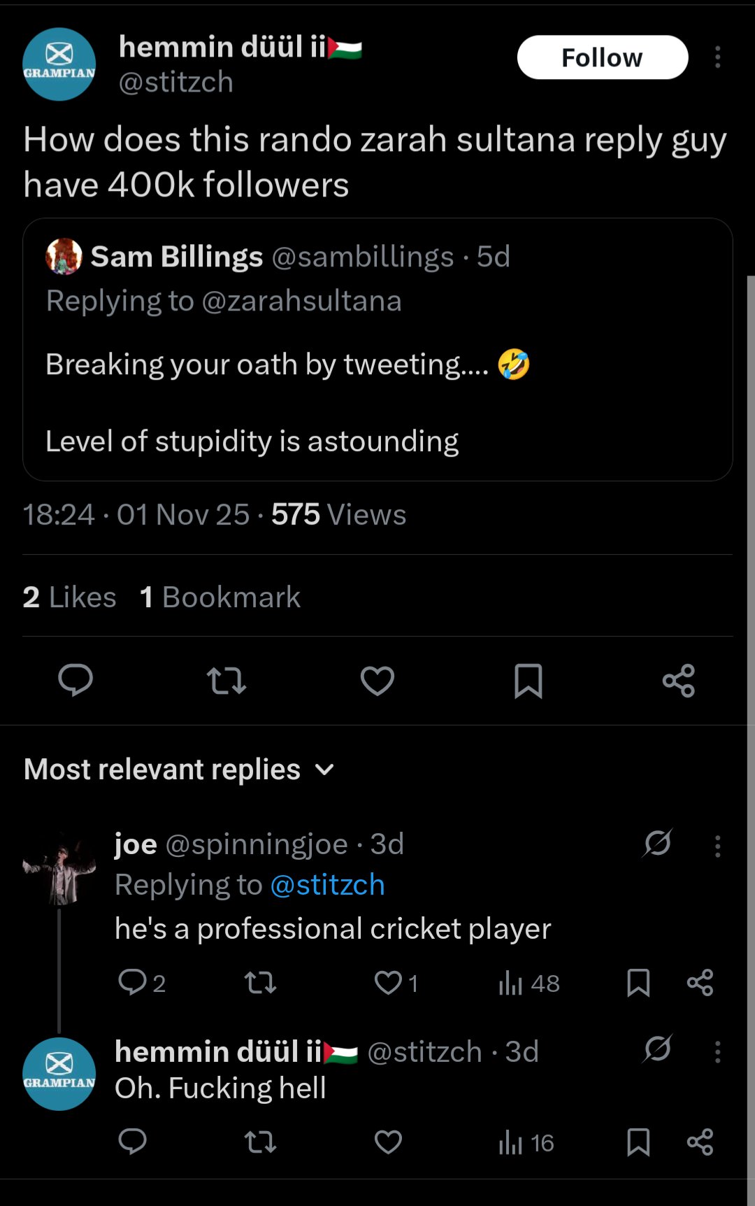This screenshot has height=1206, width=755.
Task: Like the main tweet by hemmin düül ii
Action: [377, 680]
